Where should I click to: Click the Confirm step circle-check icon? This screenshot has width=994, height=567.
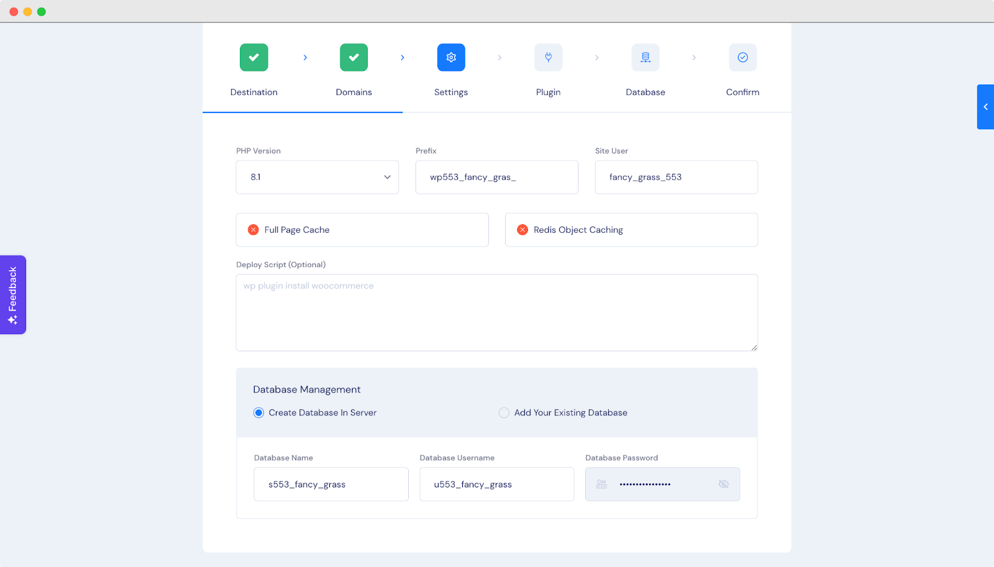(x=742, y=58)
